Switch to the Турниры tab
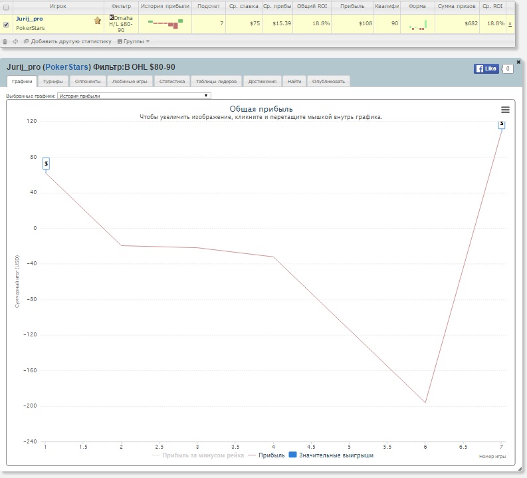Image resolution: width=527 pixels, height=478 pixels. 53,81
